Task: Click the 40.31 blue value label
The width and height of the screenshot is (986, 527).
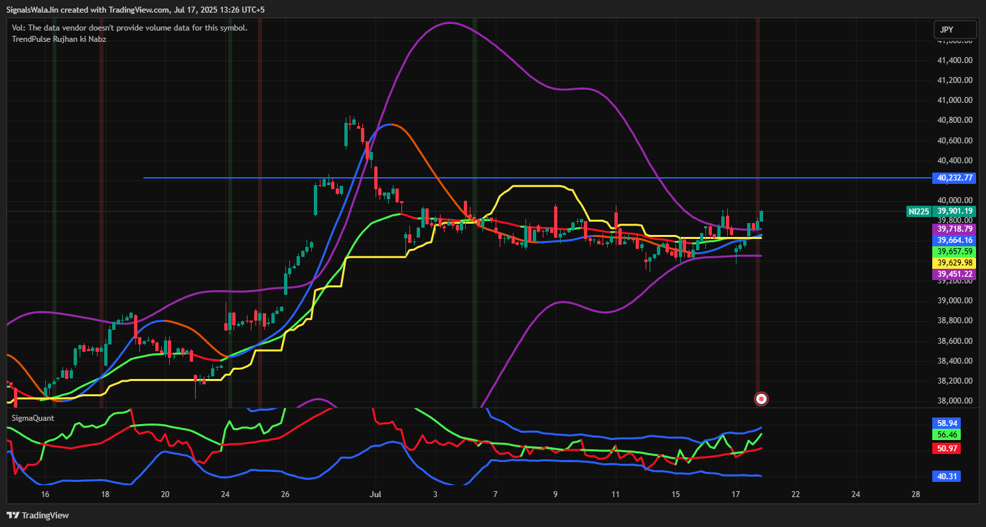Action: [947, 477]
